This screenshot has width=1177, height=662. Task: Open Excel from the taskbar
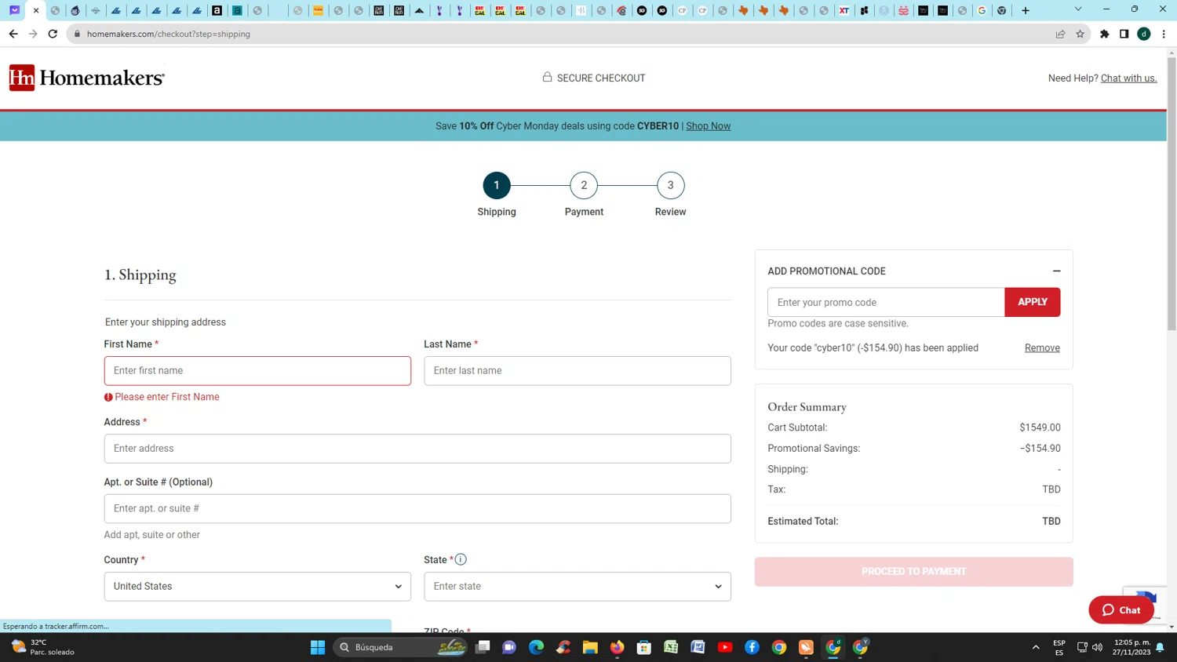point(671,647)
